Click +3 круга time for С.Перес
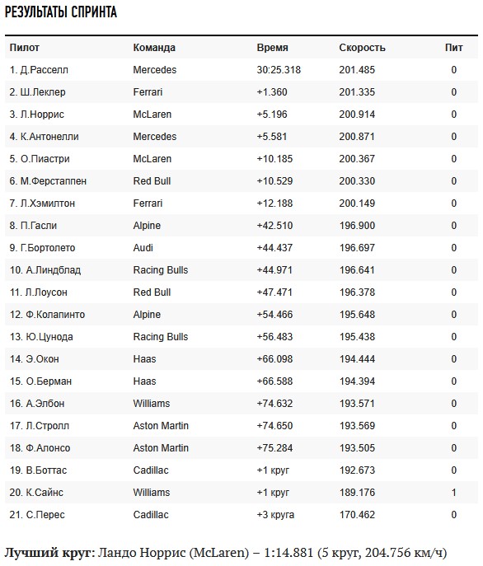This screenshot has width=483, height=566. click(275, 515)
